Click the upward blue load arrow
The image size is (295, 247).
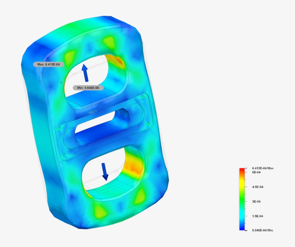coord(85,73)
